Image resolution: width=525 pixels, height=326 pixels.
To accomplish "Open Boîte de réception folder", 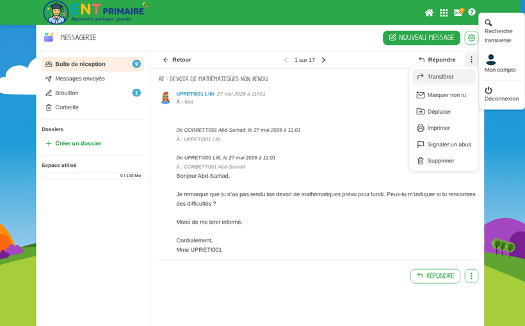I will [x=93, y=64].
